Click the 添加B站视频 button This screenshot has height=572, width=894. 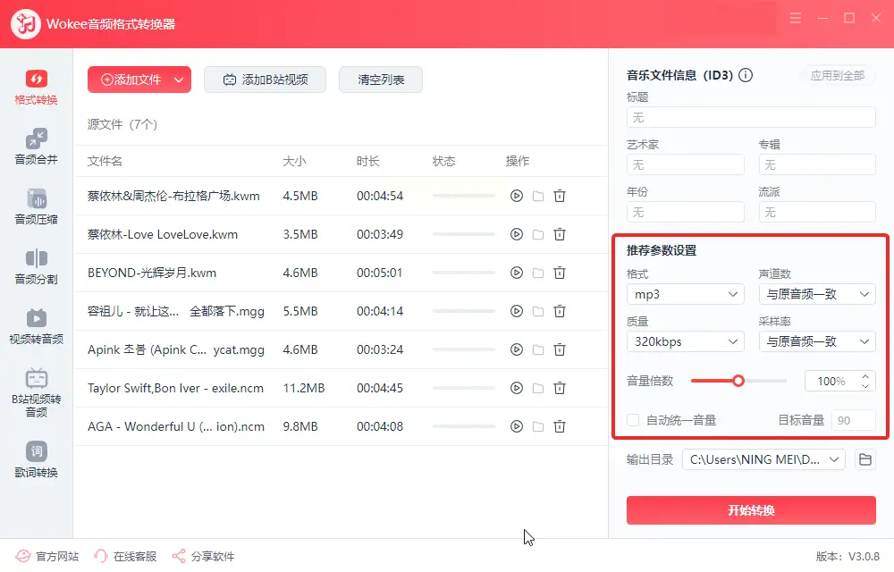coord(266,80)
